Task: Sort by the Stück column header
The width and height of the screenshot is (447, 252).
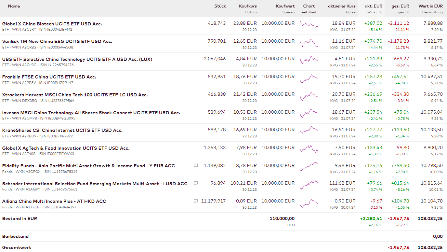Action: pyautogui.click(x=220, y=6)
